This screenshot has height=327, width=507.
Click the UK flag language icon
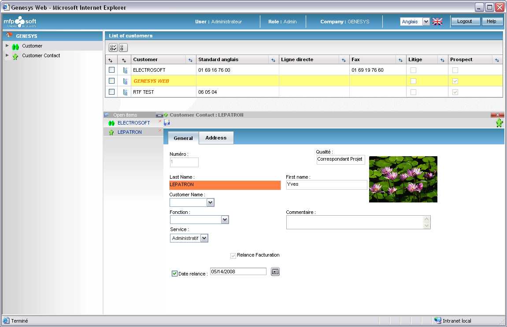tap(437, 22)
